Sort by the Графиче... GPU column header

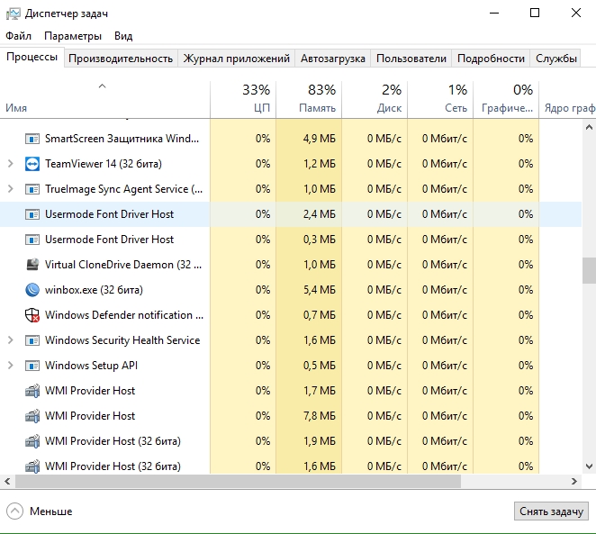pyautogui.click(x=506, y=99)
